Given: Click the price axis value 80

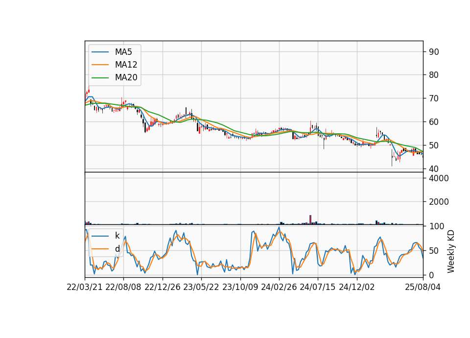Looking at the screenshot, I should click(x=434, y=75).
